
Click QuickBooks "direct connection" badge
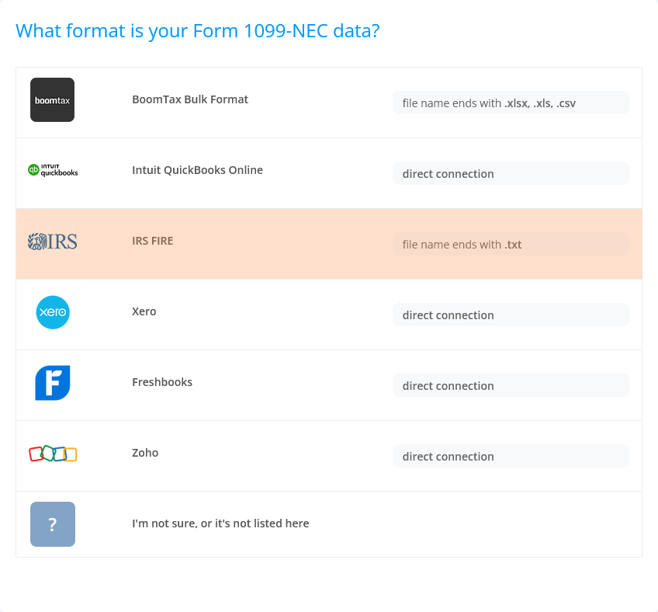tap(511, 174)
